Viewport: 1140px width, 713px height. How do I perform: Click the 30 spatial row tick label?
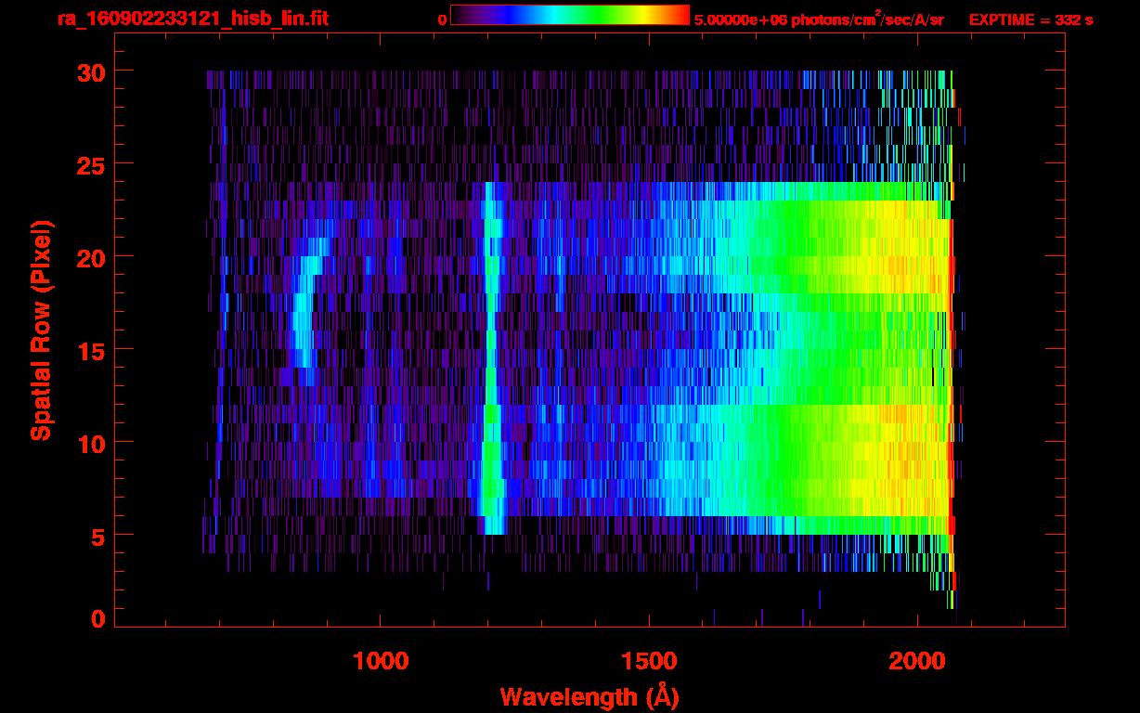(89, 71)
